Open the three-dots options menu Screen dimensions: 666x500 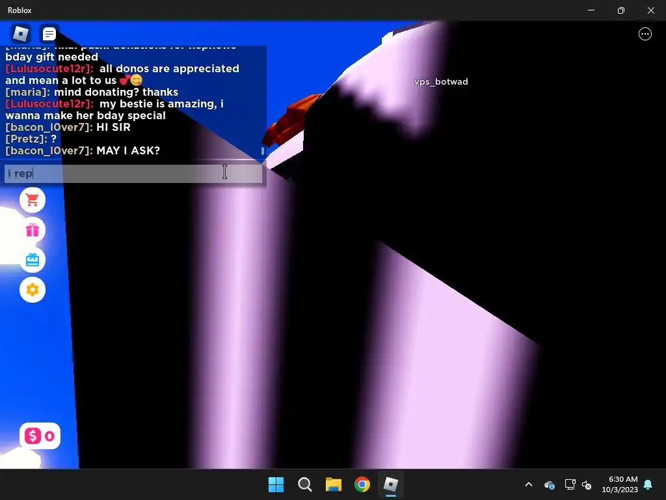tap(645, 34)
